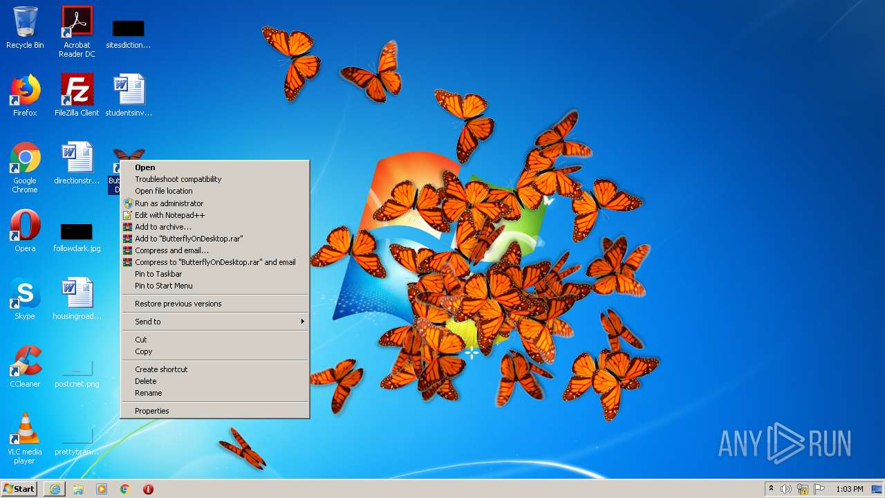Select postcnet.png image file
Screen dimensions: 885x498
[x=77, y=373]
